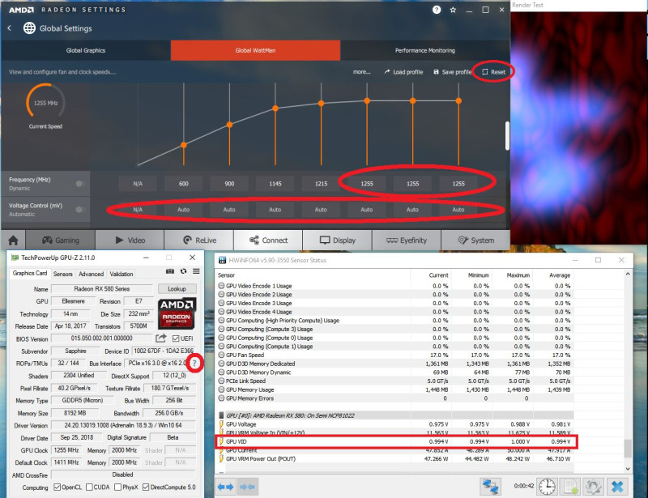Click the 600 MHz frequency state field
Screen dimensions: 648x498
point(184,184)
